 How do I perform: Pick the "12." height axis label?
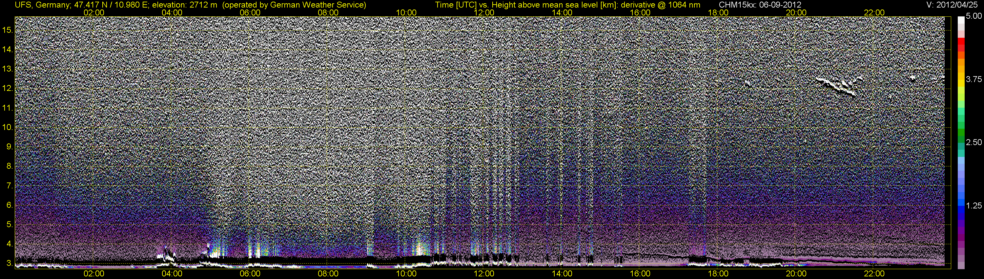[x=8, y=89]
